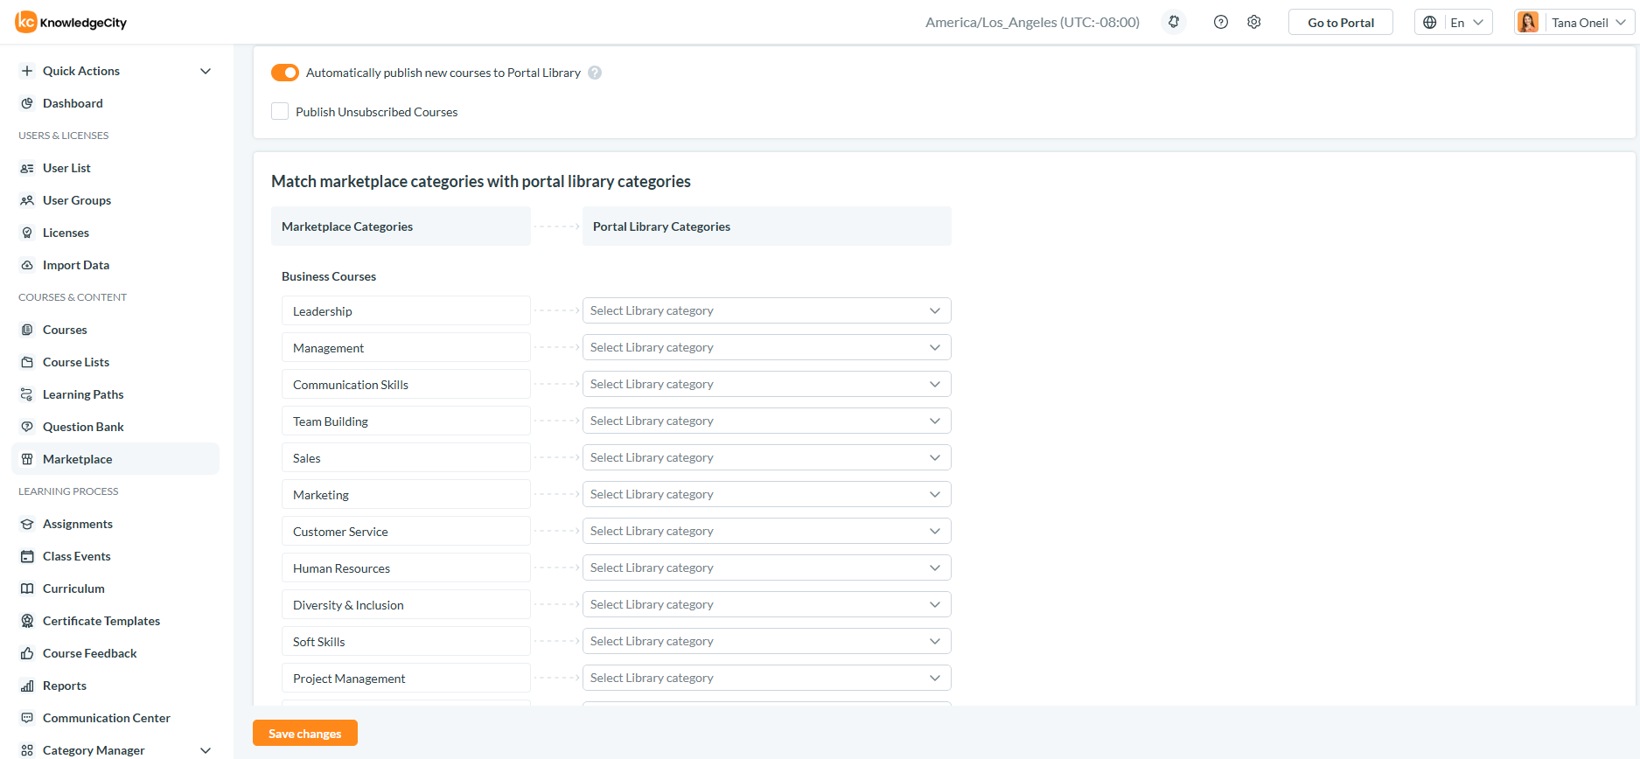Screen dimensions: 1640x759
Task: Click the Reports chart icon
Action: click(27, 686)
